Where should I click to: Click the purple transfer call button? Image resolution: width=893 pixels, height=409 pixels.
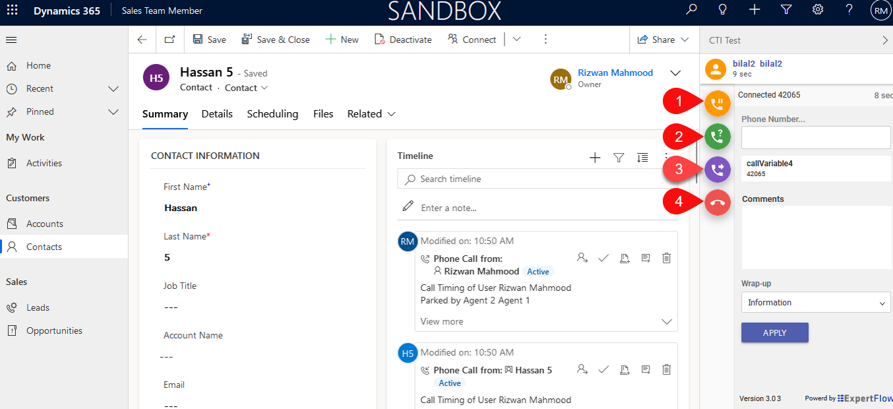pyautogui.click(x=718, y=170)
